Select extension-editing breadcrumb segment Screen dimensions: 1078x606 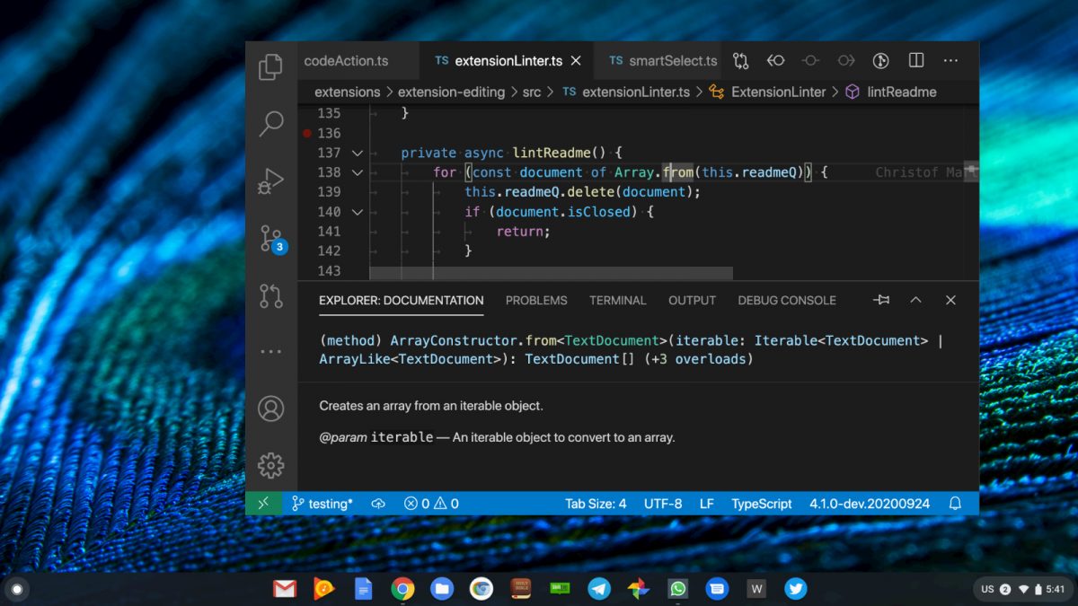(451, 92)
